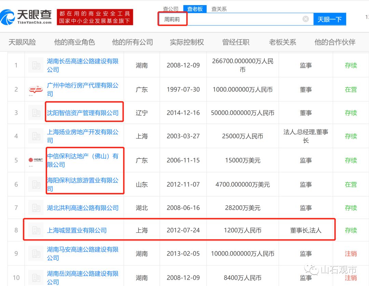The height and width of the screenshot is (286, 369).
Task: Click the red promotional banner
Action: click(x=95, y=17)
